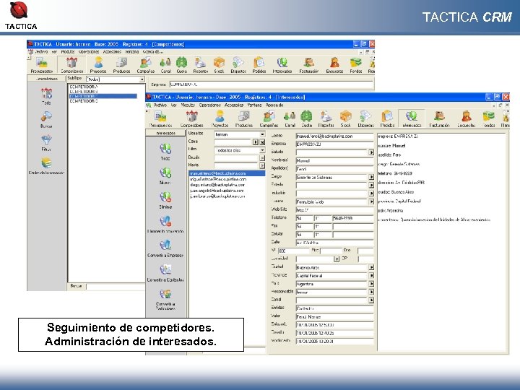Click the Buscar input at Competidores bottom
The height and width of the screenshot is (390, 520).
pos(116,286)
